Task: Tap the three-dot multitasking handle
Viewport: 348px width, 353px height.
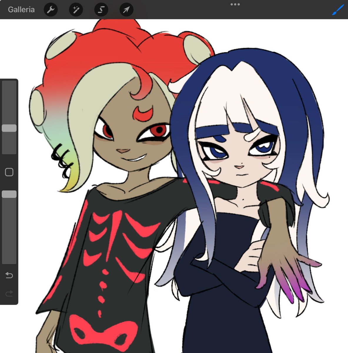Action: click(235, 4)
